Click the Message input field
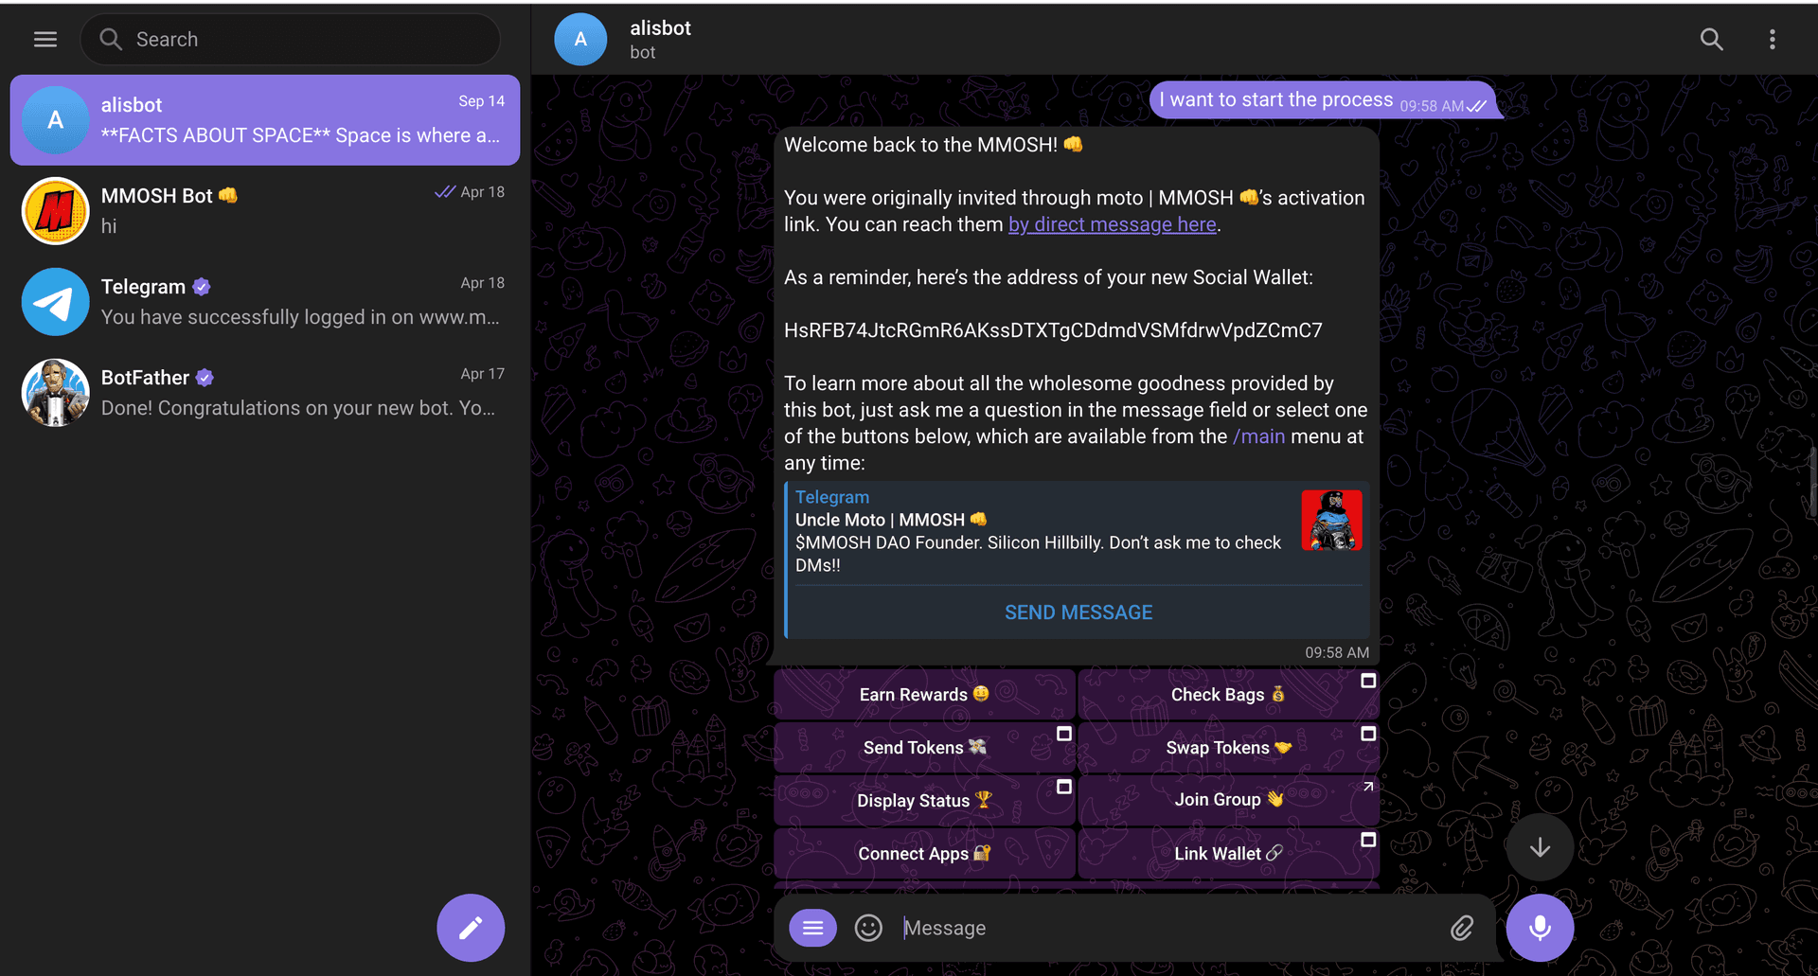The height and width of the screenshot is (976, 1818). coord(1169,928)
